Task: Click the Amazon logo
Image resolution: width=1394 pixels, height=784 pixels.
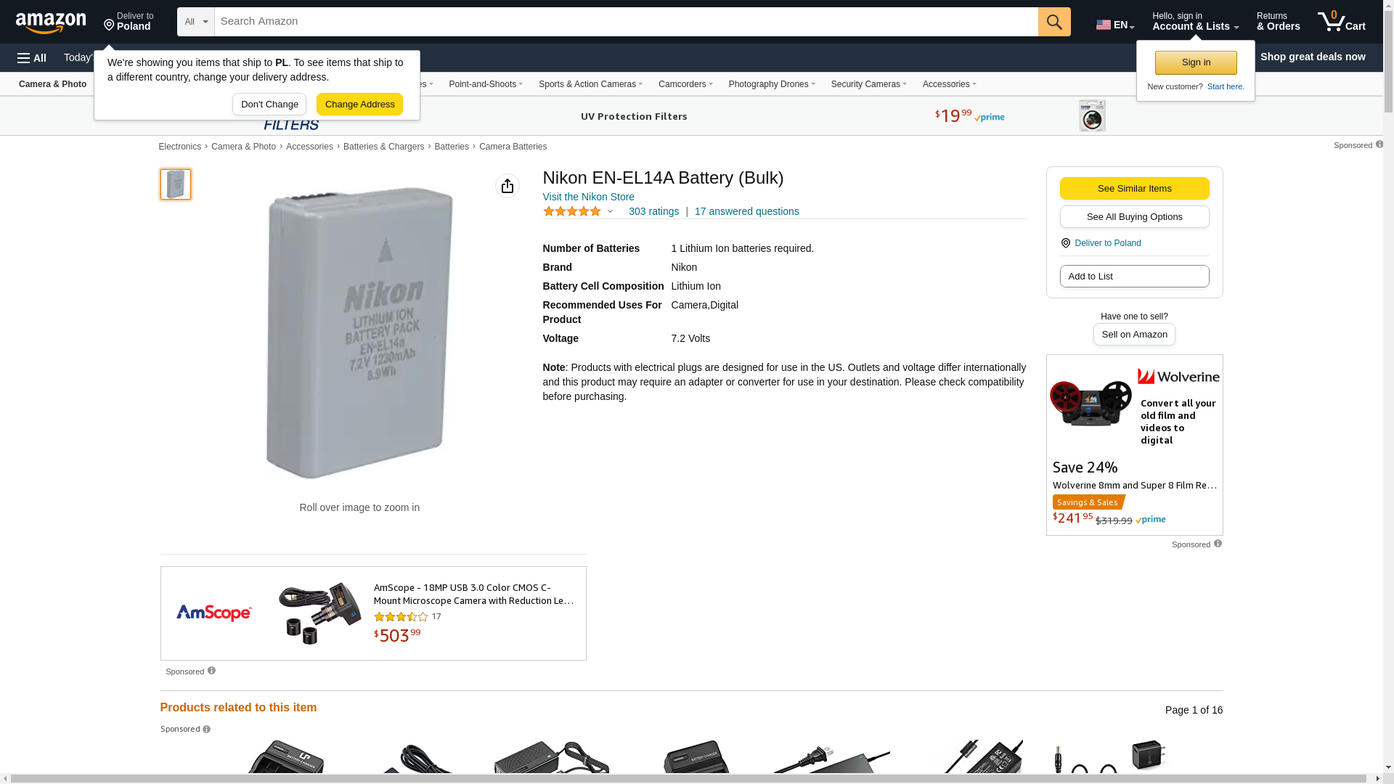Action: pos(51,23)
